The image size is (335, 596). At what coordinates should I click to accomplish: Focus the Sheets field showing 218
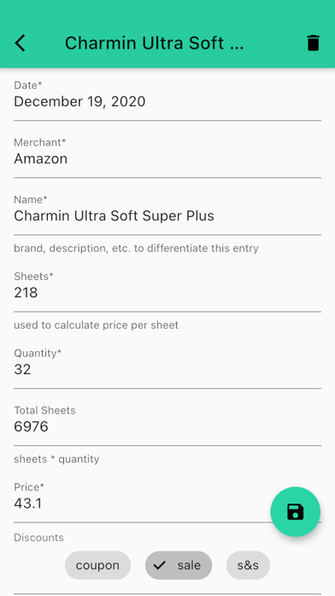tap(167, 289)
